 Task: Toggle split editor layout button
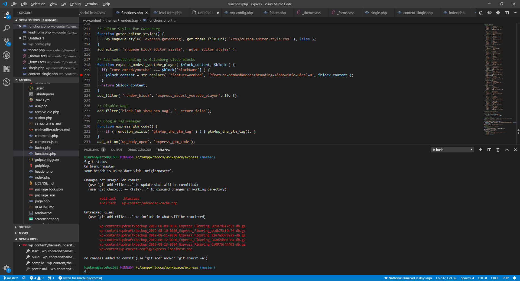point(507,13)
